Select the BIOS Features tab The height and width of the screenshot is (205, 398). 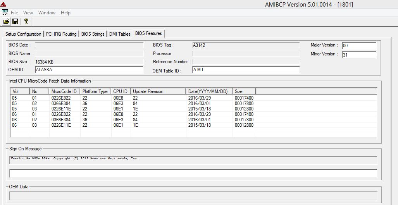(x=148, y=33)
